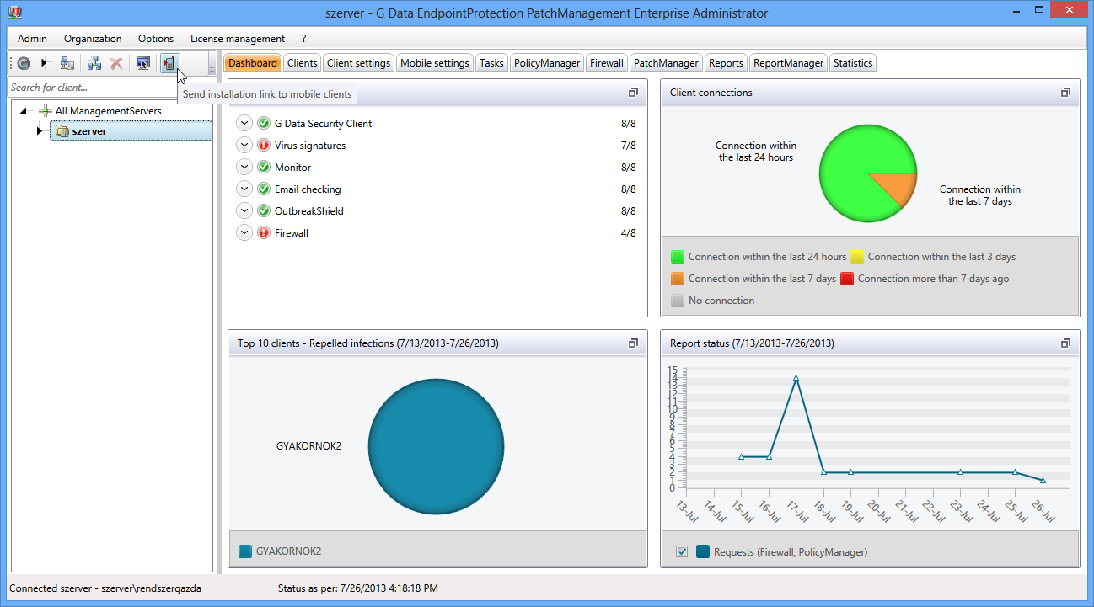1094x607 pixels.
Task: Click the Requests teal legend swatch
Action: click(x=703, y=551)
